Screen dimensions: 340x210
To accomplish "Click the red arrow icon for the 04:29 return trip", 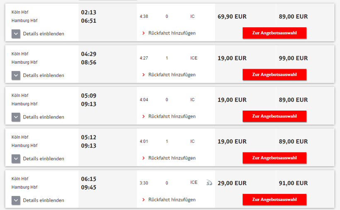I will [143, 75].
